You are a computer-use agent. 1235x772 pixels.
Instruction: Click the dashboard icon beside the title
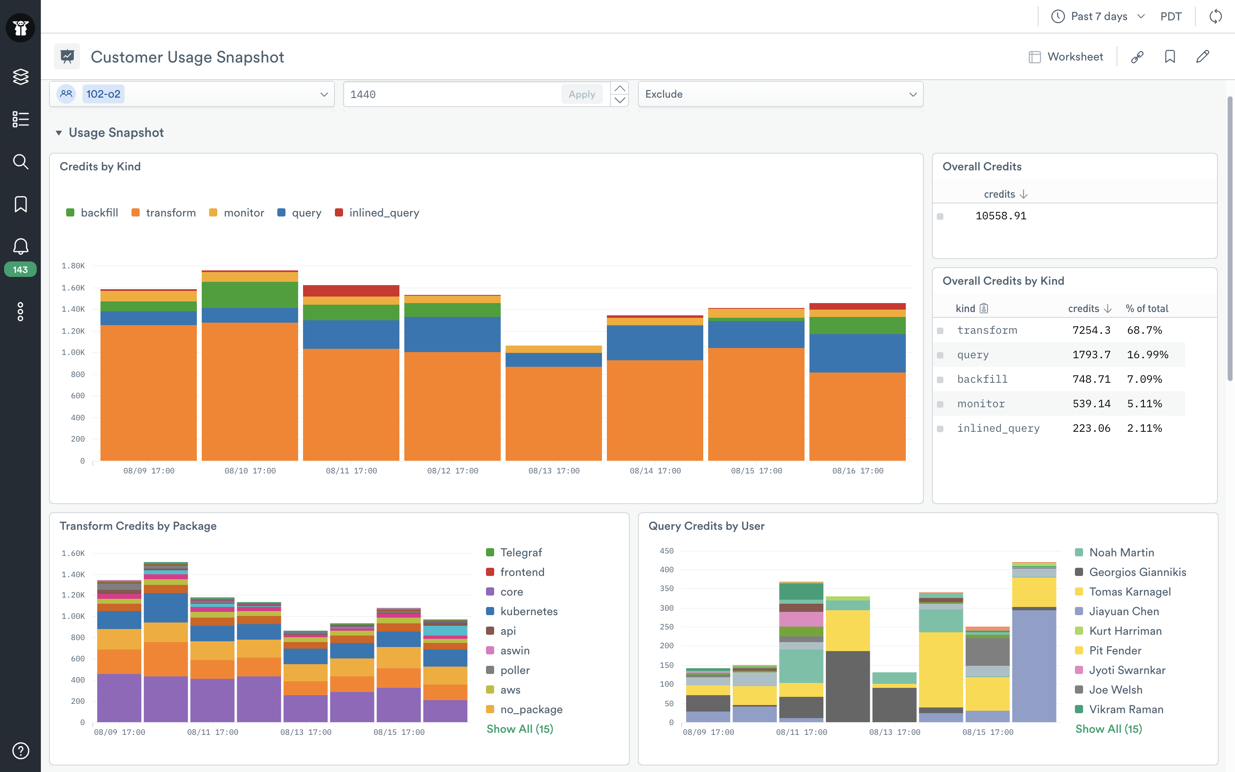click(x=67, y=56)
